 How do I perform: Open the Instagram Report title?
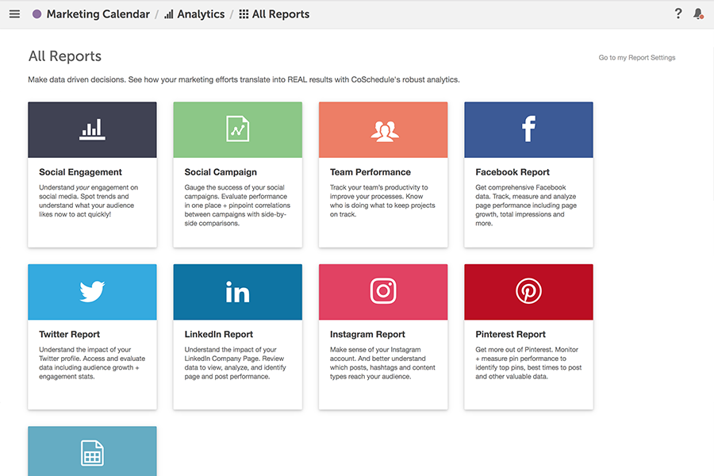tap(367, 334)
